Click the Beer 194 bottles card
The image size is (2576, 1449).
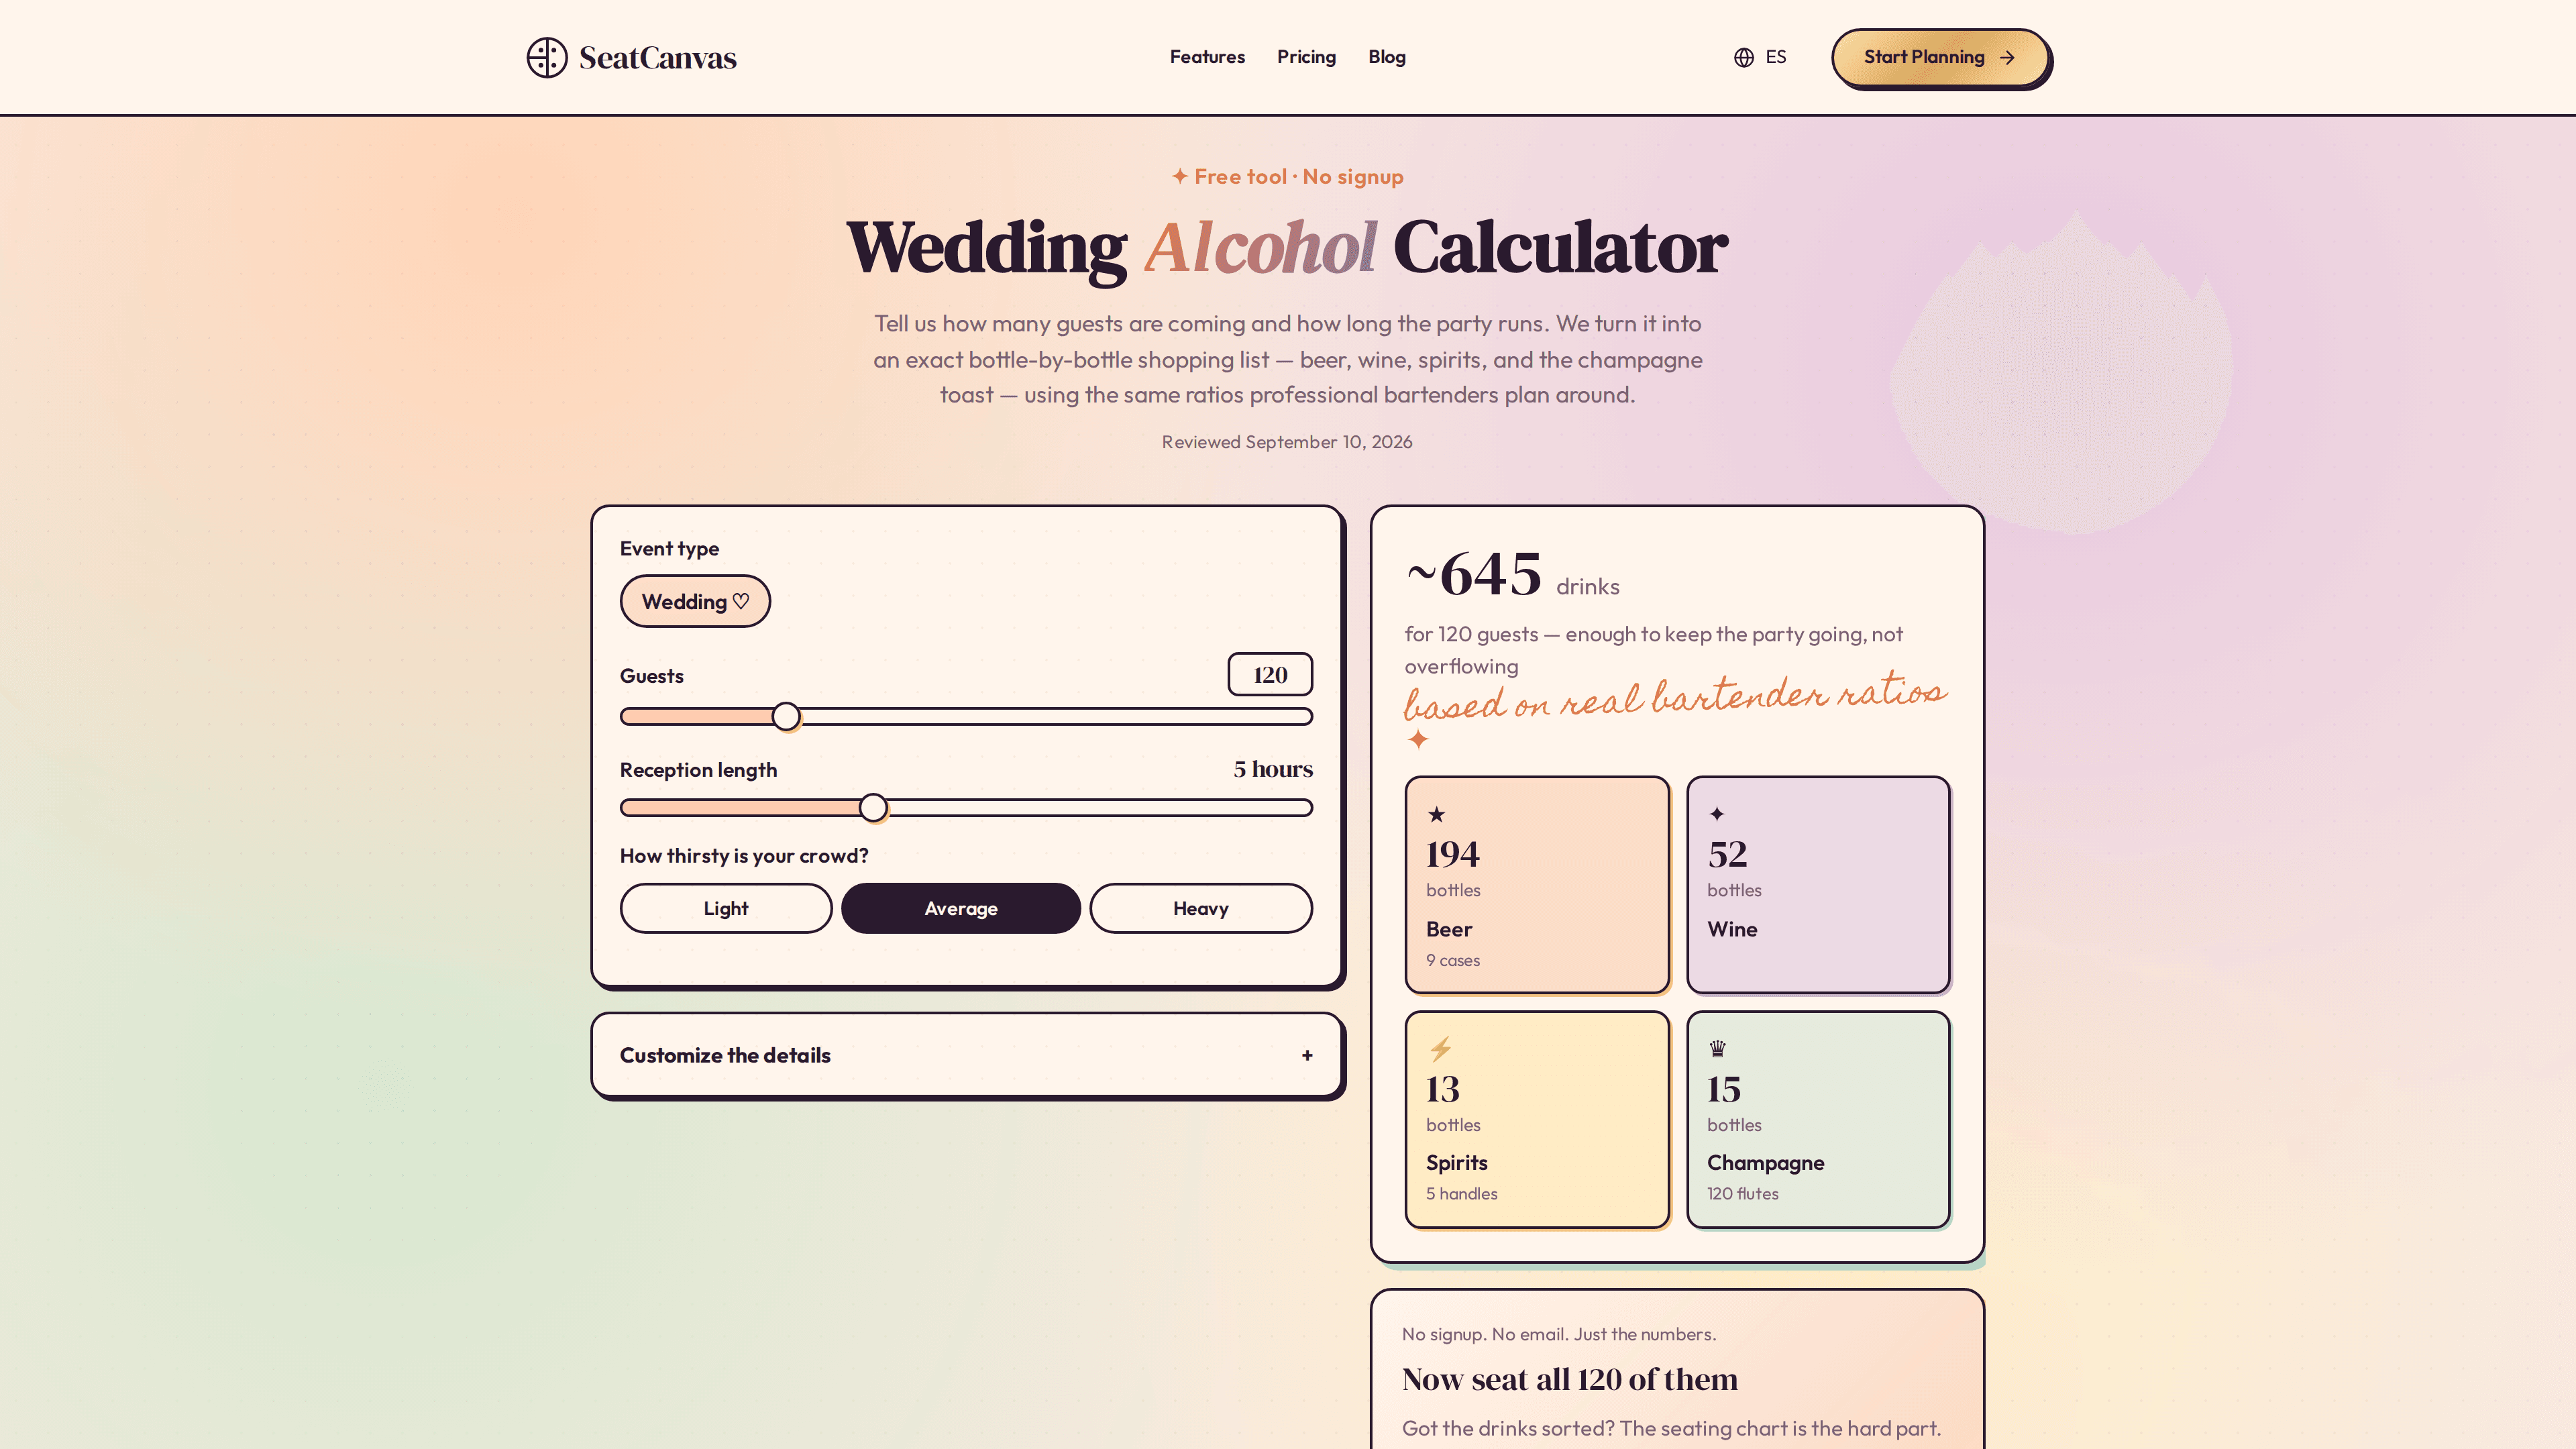pos(1537,885)
